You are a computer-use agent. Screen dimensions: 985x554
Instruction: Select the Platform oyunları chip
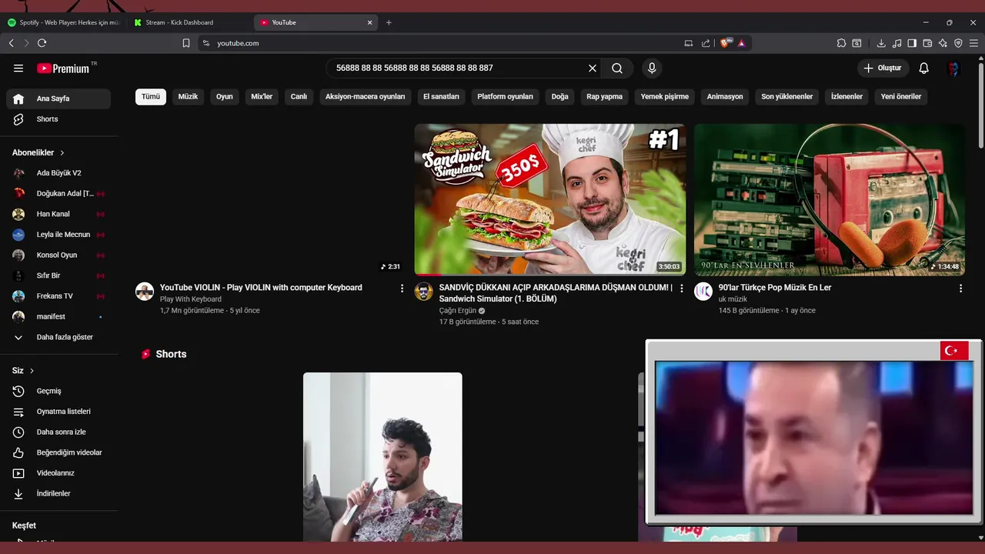(x=505, y=97)
